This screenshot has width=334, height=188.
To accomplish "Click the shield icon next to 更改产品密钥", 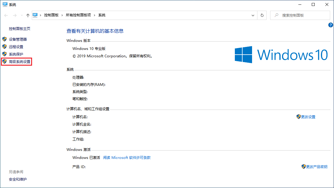I will [303, 167].
